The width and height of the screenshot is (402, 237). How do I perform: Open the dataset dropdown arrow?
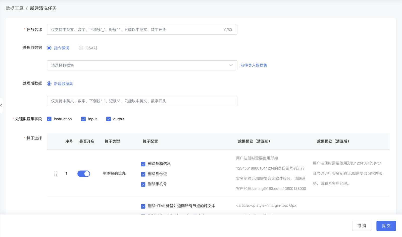231,65
